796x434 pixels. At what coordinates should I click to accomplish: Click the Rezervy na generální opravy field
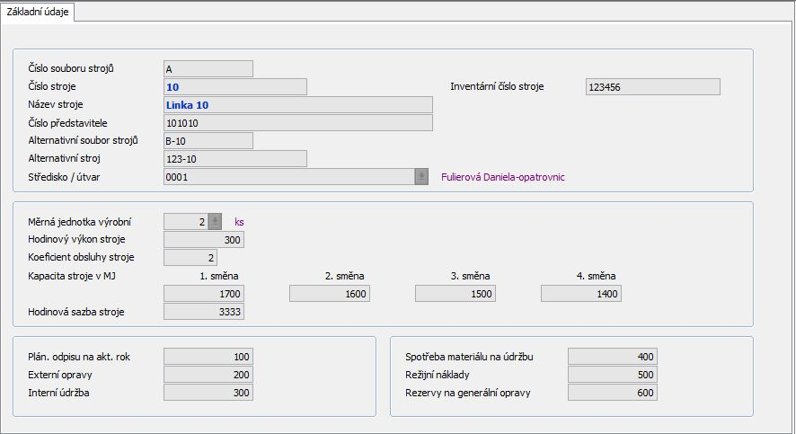tap(613, 393)
